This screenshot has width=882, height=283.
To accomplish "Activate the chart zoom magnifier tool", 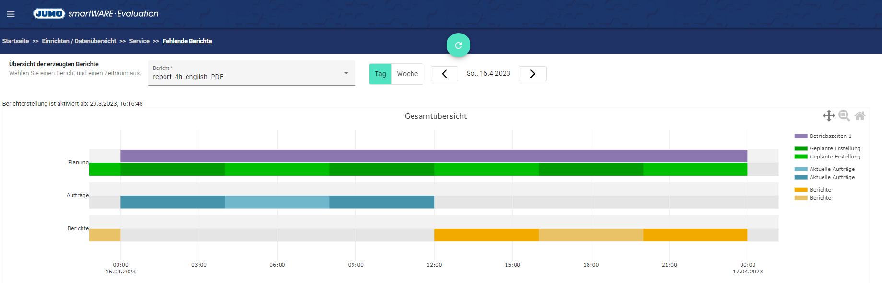I will click(844, 116).
